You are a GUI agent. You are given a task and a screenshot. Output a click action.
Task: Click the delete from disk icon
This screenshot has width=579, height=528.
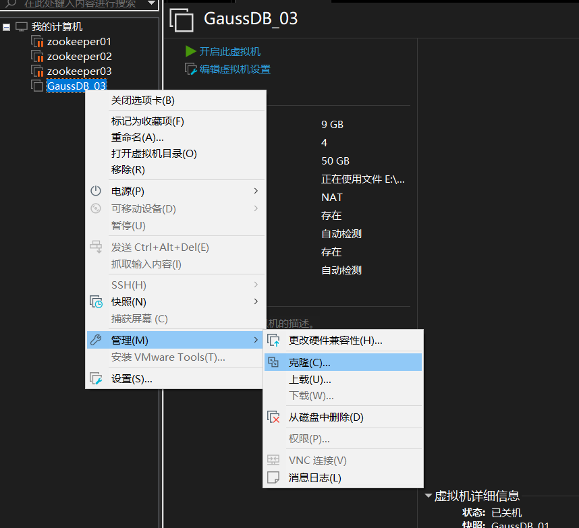point(273,417)
